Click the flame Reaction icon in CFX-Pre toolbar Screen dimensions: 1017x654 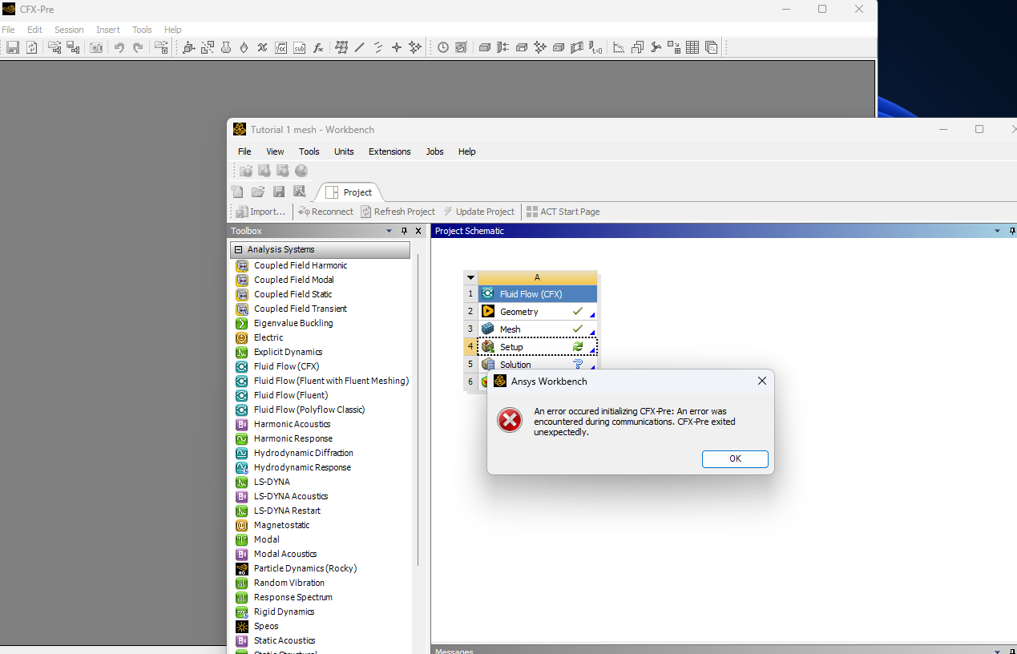coord(244,47)
